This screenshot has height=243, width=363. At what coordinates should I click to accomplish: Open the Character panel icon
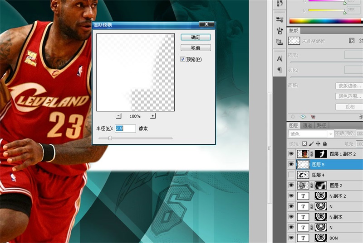click(280, 59)
